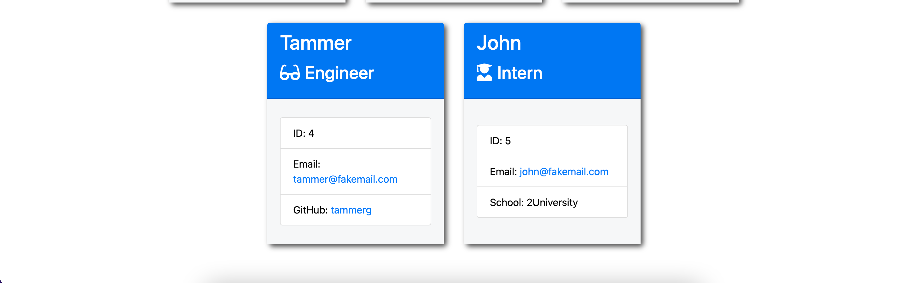Click the GitHub label in Tammer's card

[x=310, y=210]
